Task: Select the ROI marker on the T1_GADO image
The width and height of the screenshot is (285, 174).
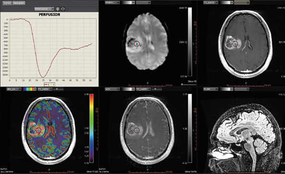Action: pyautogui.click(x=236, y=44)
